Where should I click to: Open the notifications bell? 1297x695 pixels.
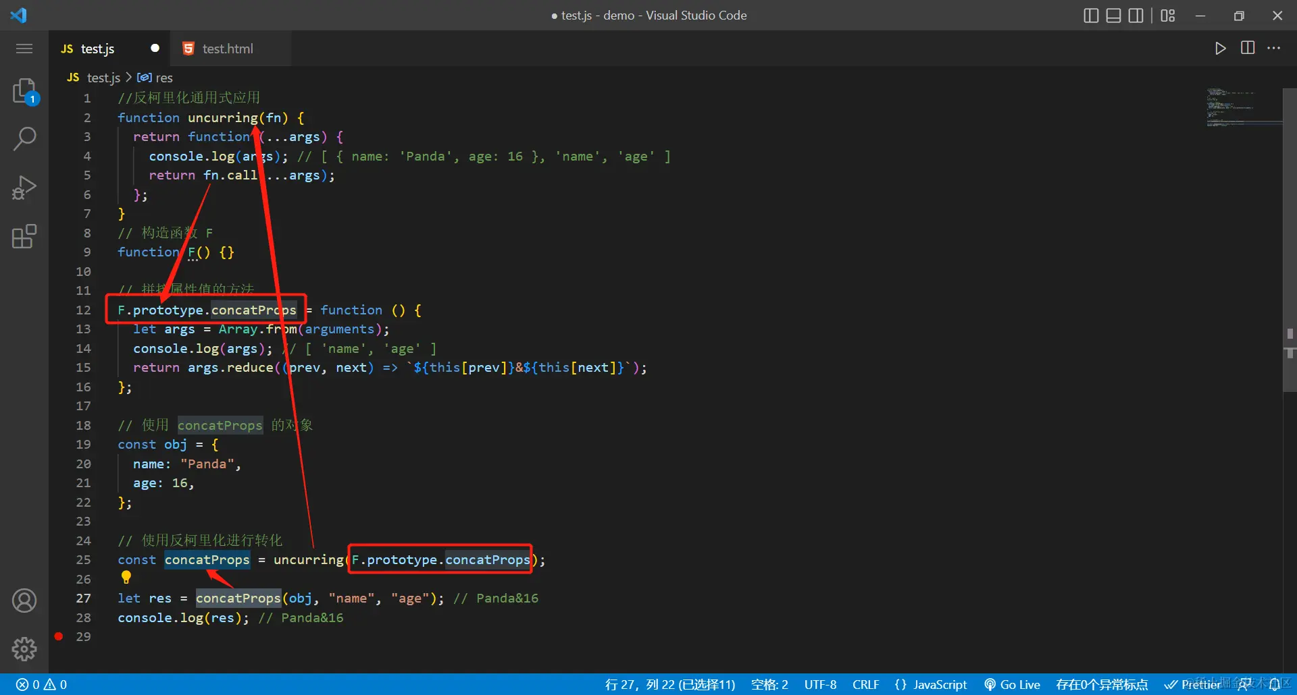pos(1274,684)
